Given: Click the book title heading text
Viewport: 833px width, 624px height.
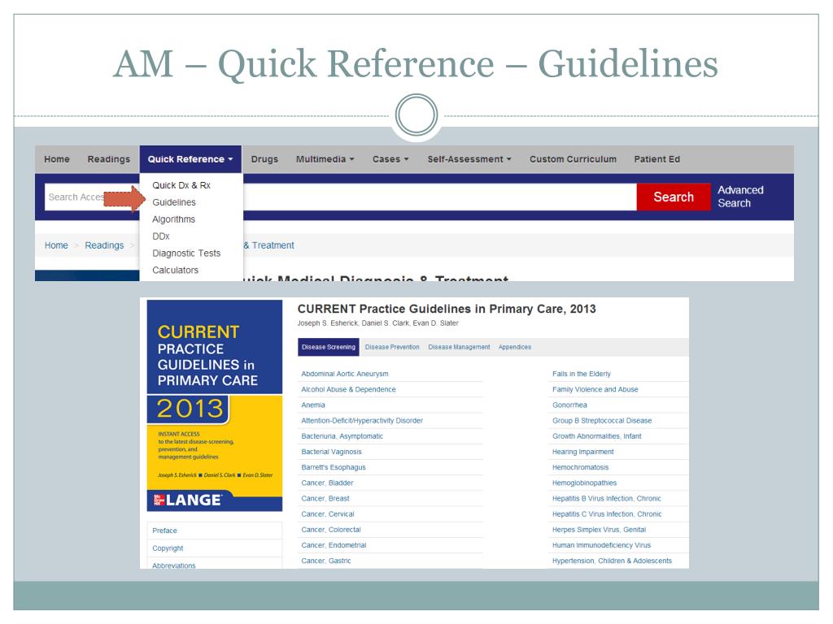Looking at the screenshot, I should click(x=447, y=309).
